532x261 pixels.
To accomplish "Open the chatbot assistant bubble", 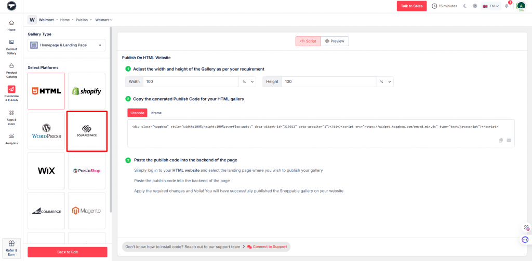I will coord(525,240).
